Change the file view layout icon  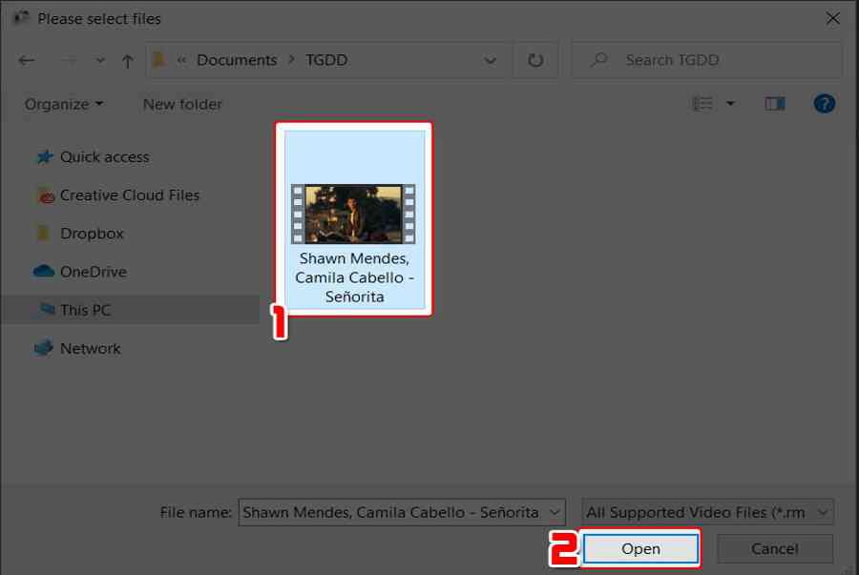pos(702,103)
